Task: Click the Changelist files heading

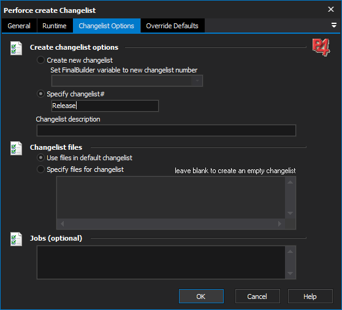Action: 56,147
